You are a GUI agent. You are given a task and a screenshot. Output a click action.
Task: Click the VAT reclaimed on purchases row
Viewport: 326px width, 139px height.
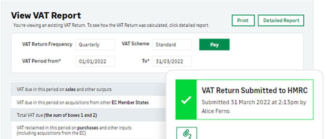pyautogui.click(x=89, y=130)
